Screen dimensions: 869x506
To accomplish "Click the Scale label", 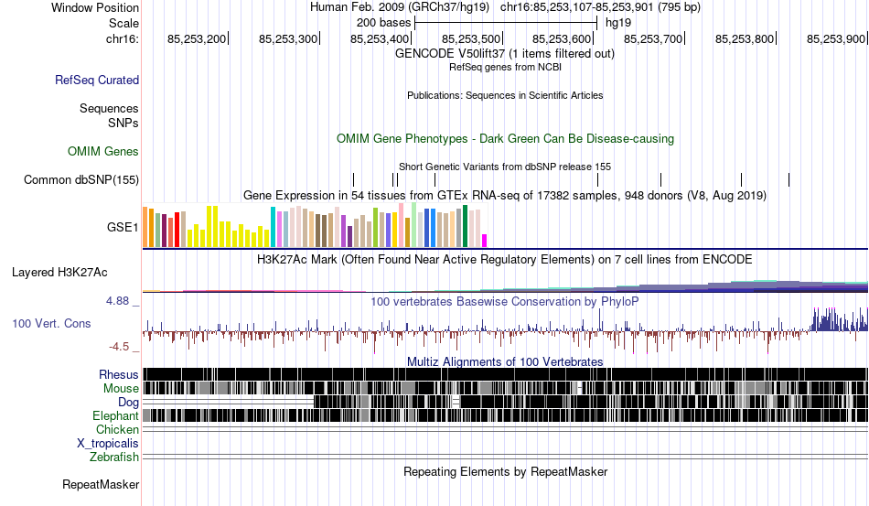I will [123, 23].
